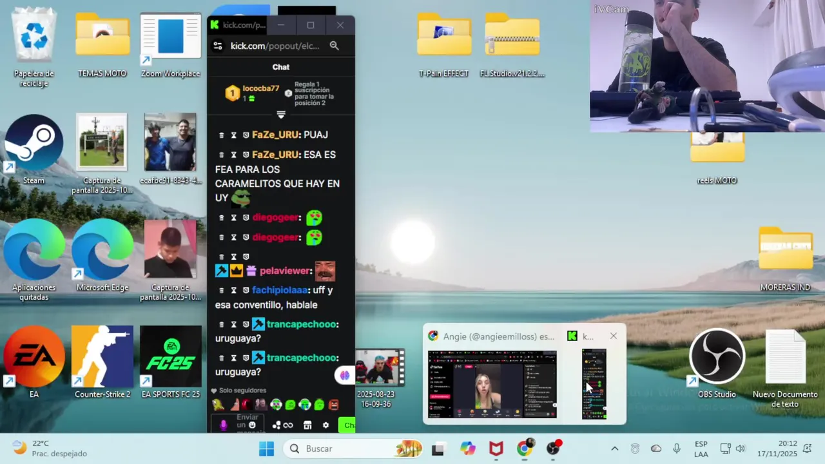The height and width of the screenshot is (464, 825).
Task: Click the pelaviewer username in chat
Action: pyautogui.click(x=286, y=271)
